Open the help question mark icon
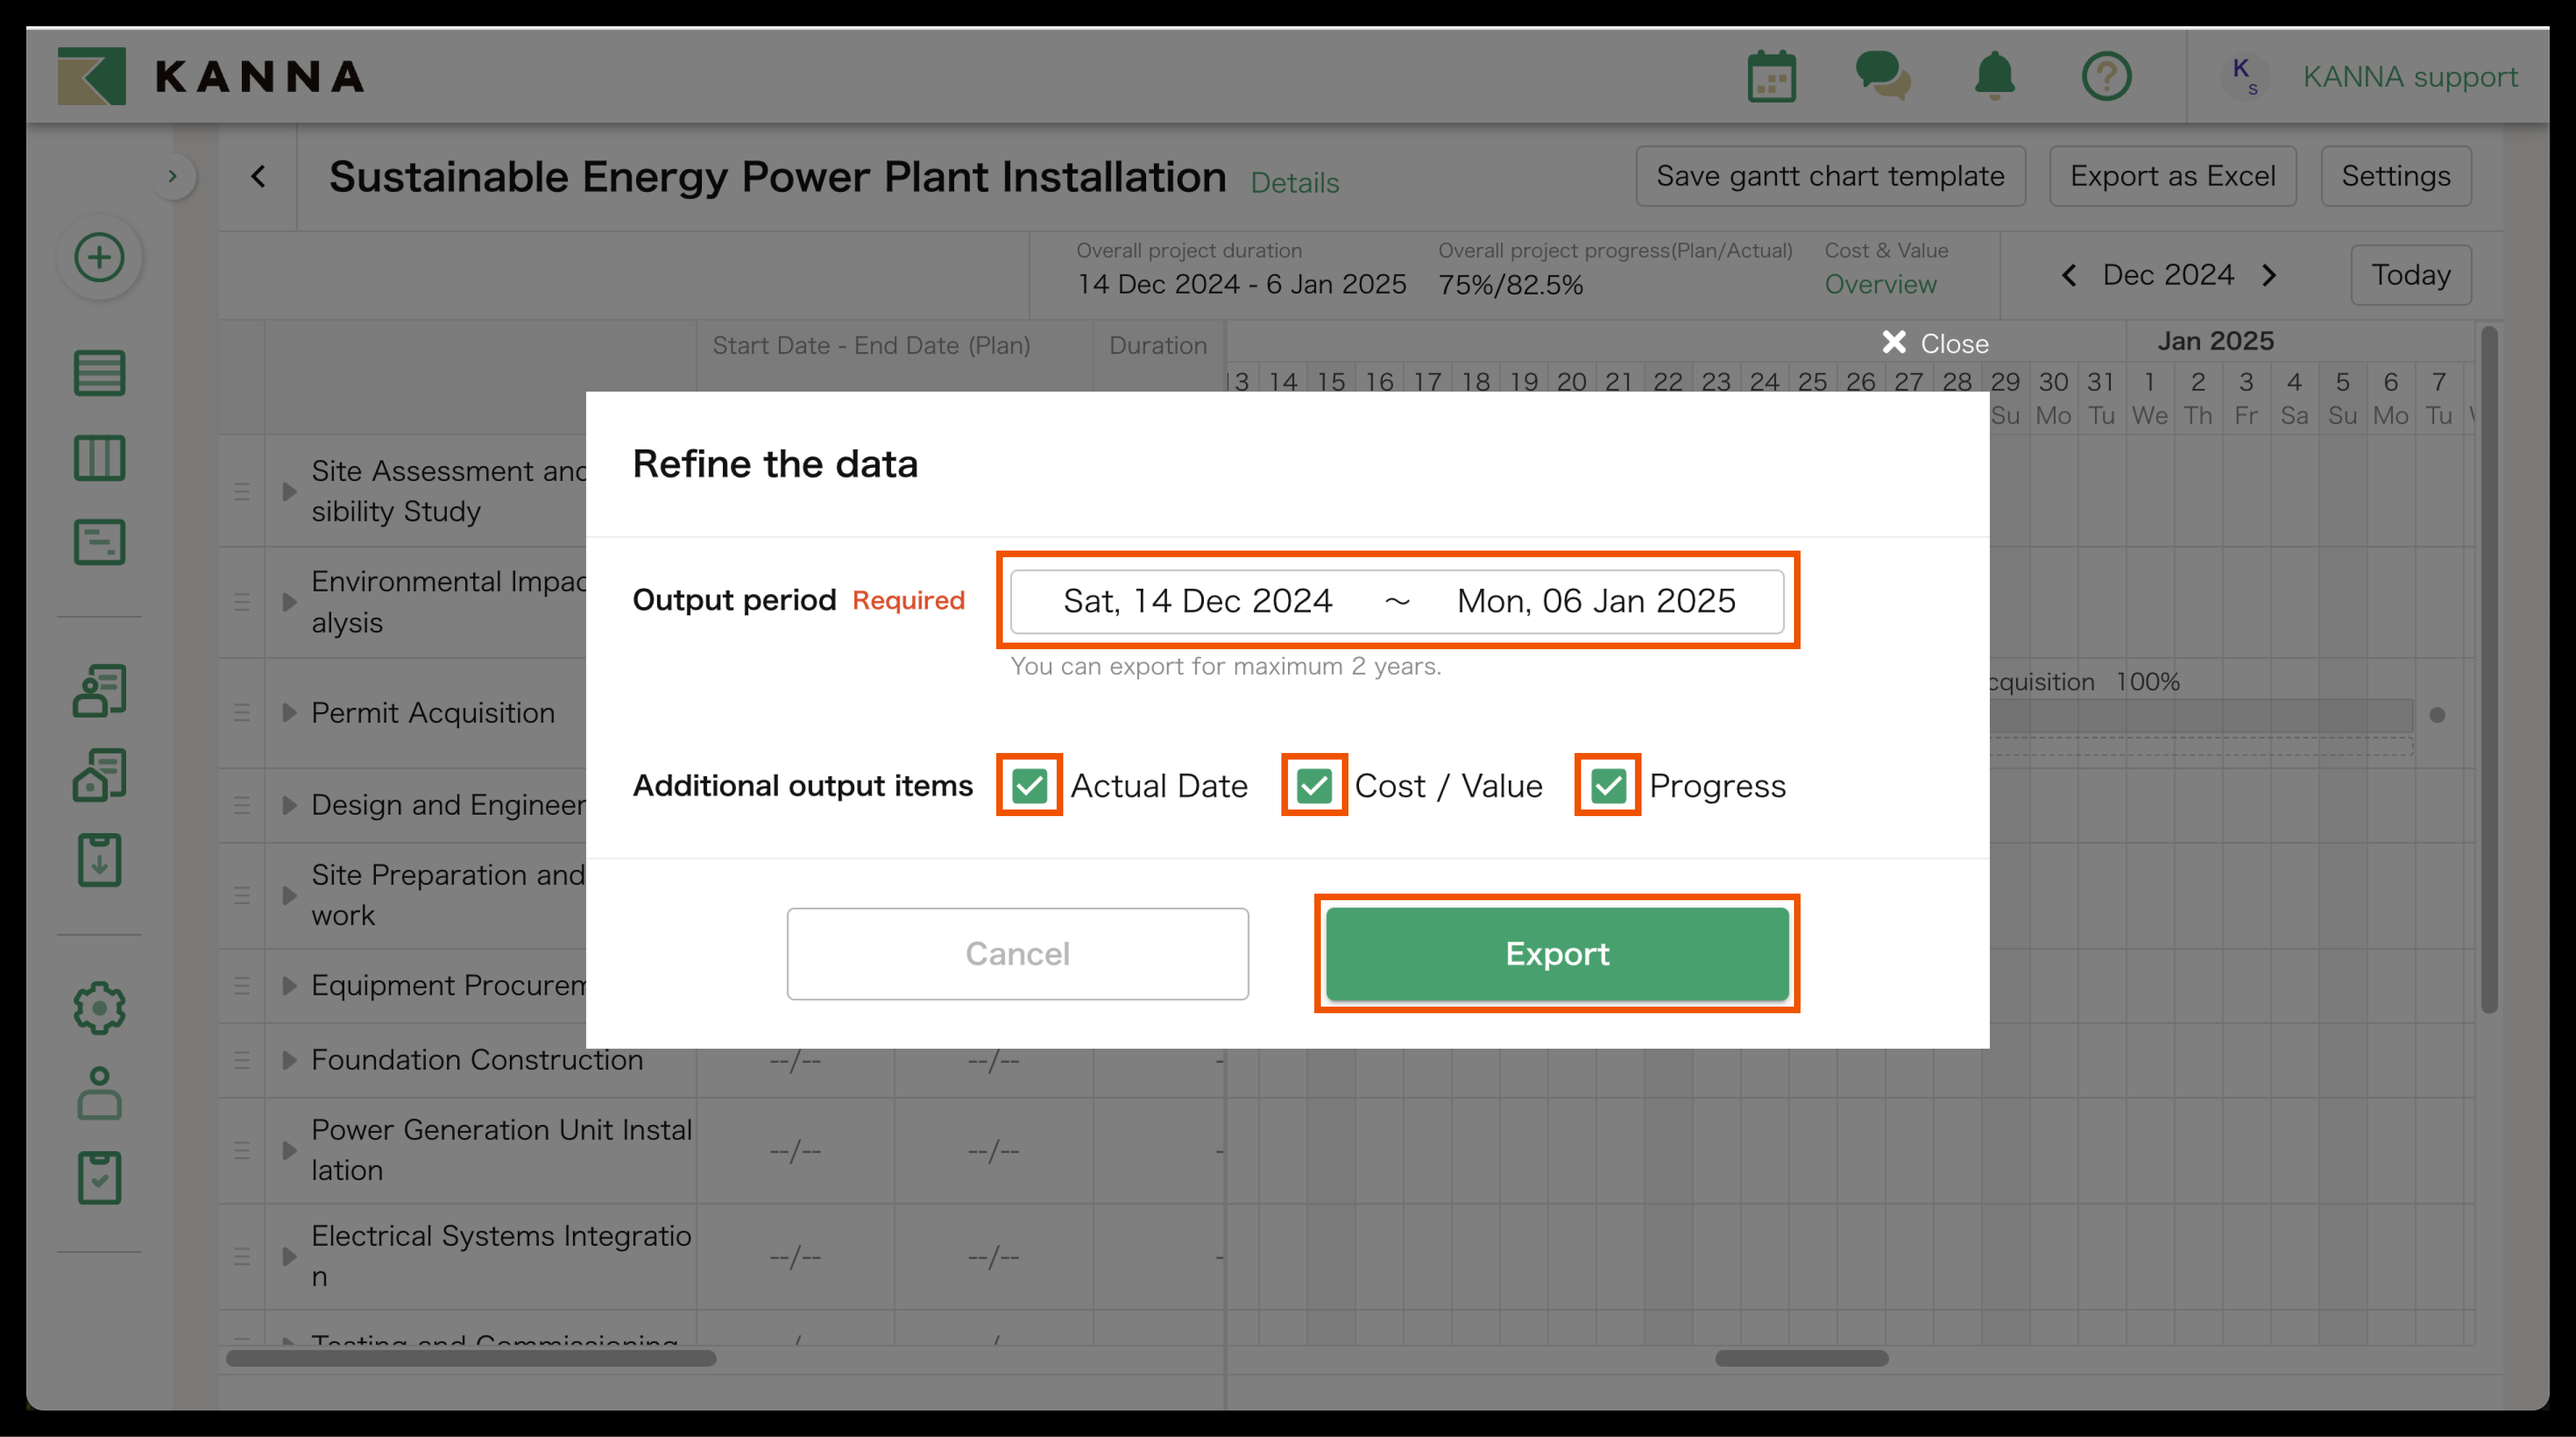The height and width of the screenshot is (1437, 2576). pos(2106,77)
